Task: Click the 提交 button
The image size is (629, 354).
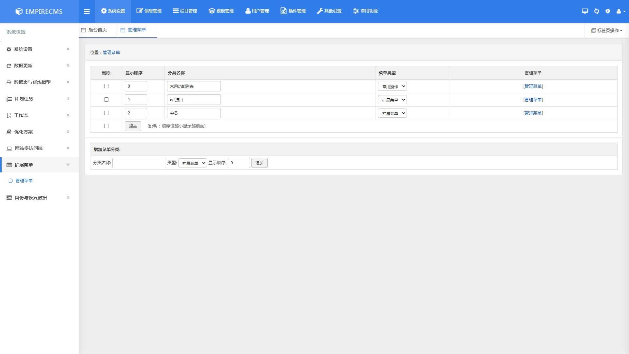Action: coord(133,126)
